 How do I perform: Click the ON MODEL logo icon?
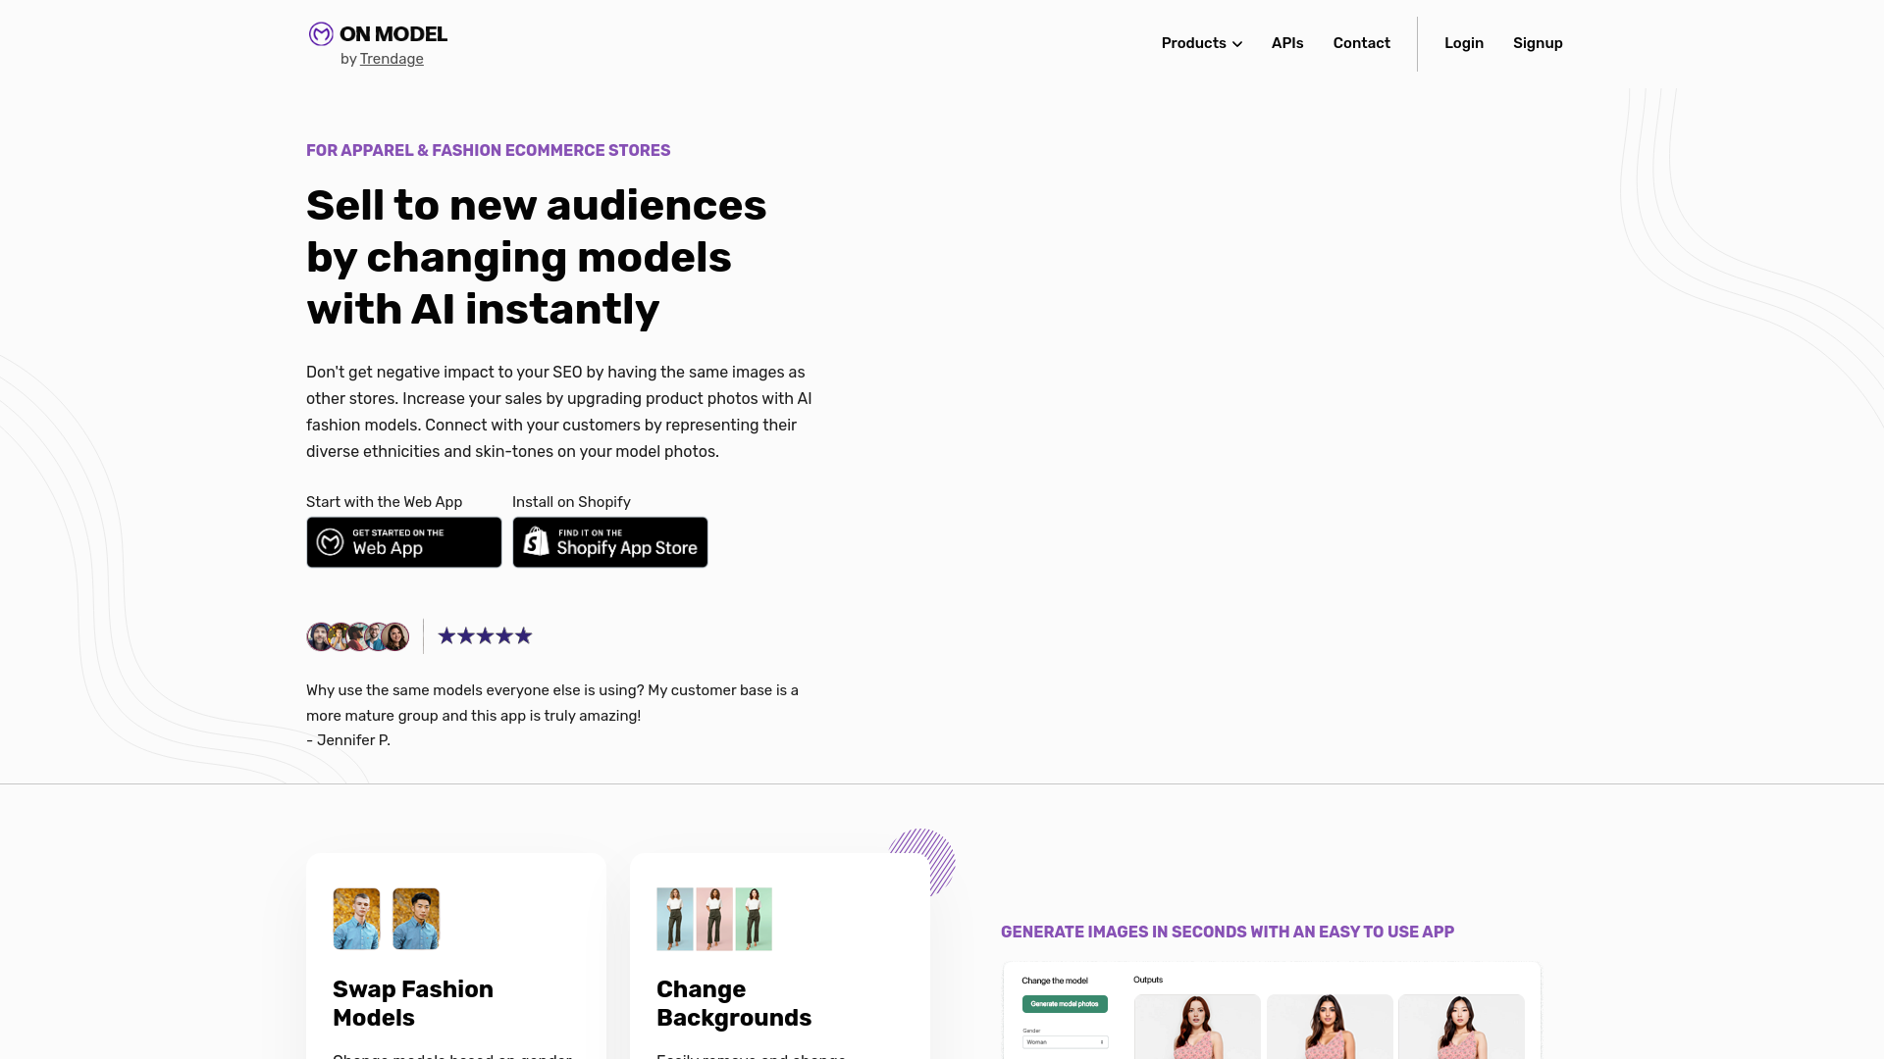pyautogui.click(x=320, y=33)
